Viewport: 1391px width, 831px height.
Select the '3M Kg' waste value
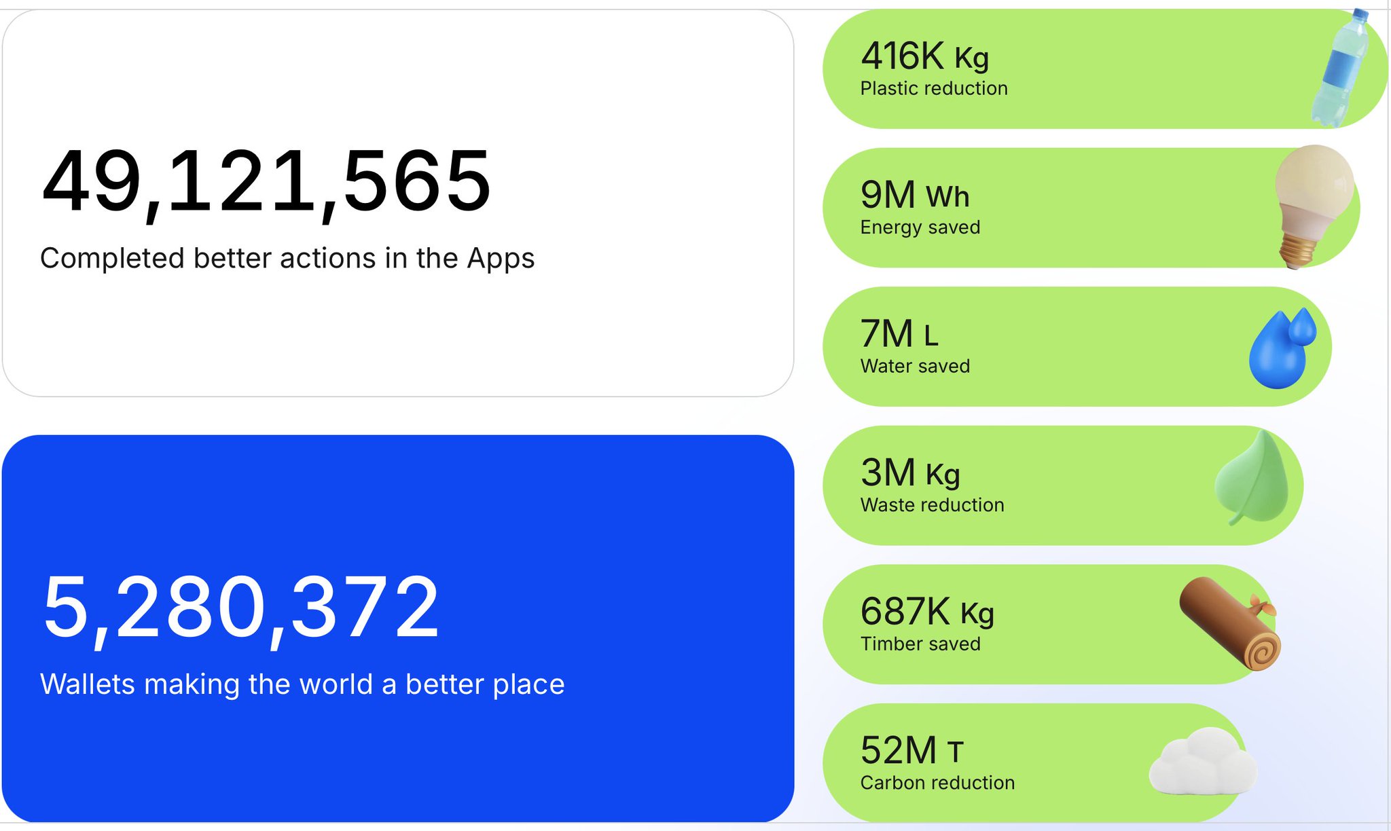910,473
